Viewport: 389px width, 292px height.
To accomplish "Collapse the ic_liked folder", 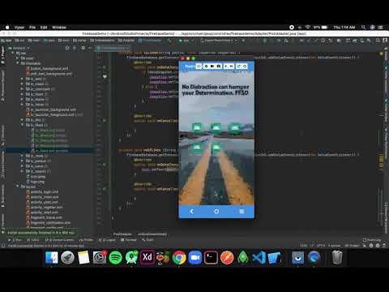I will pos(23,125).
